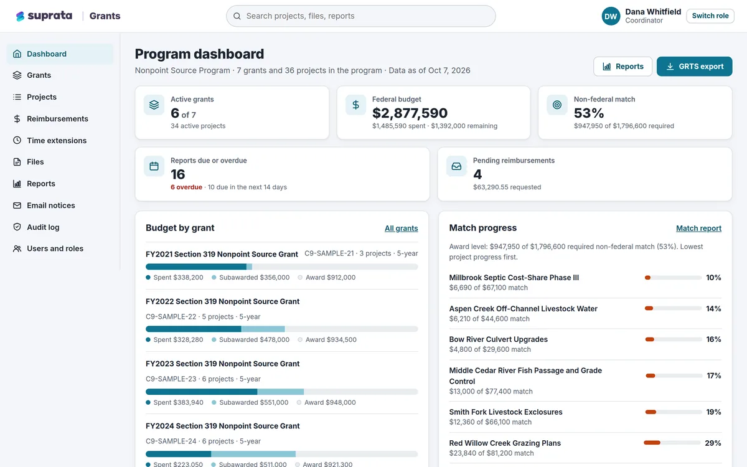Screen dimensions: 747x467
Task: Click the Pending reimbursements inbox icon
Action: tap(456, 166)
